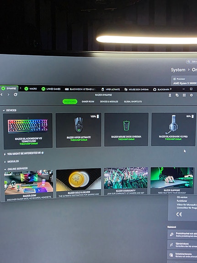197x263 pixels.
Task: Open the Razer Gold & Silver tile
Action: tap(79, 182)
